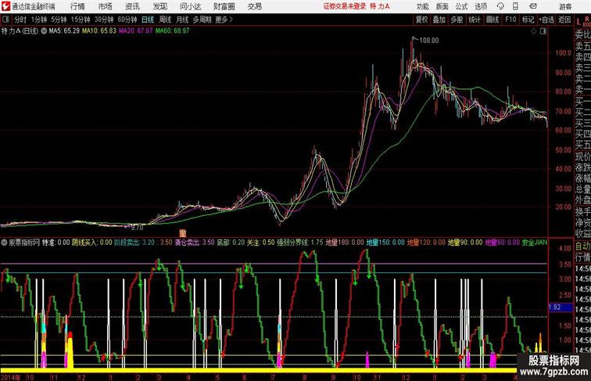Viewport: 591px width, 381px height.
Task: Click the MA5: 65.29 indicator value
Action: (64, 31)
